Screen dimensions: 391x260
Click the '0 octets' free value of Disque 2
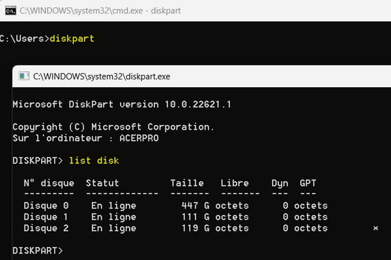point(305,228)
